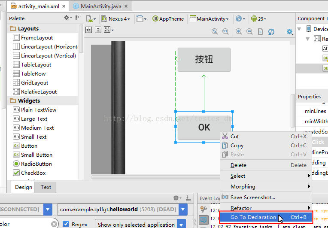Refresh the layout preview
The height and width of the screenshot is (228, 328).
(271, 32)
